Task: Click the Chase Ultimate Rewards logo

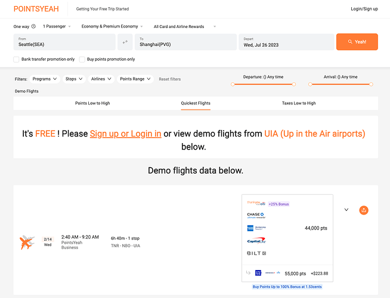Action: click(256, 216)
